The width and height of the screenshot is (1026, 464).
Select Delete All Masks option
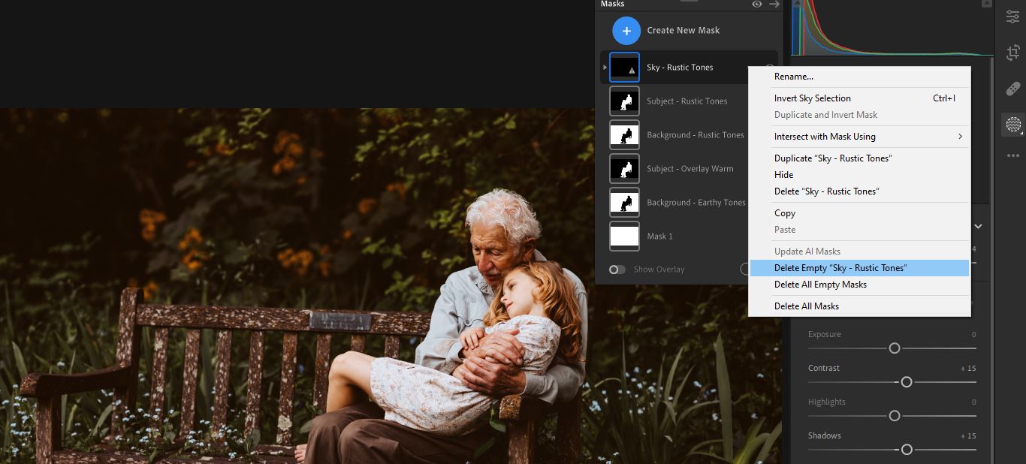(807, 306)
